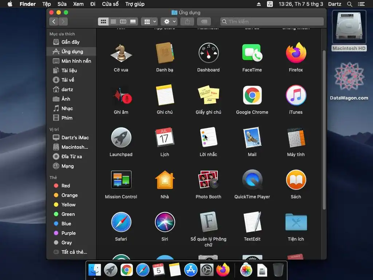Image resolution: width=373 pixels, height=280 pixels.
Task: Filter by Green tag
Action: [x=71, y=214]
